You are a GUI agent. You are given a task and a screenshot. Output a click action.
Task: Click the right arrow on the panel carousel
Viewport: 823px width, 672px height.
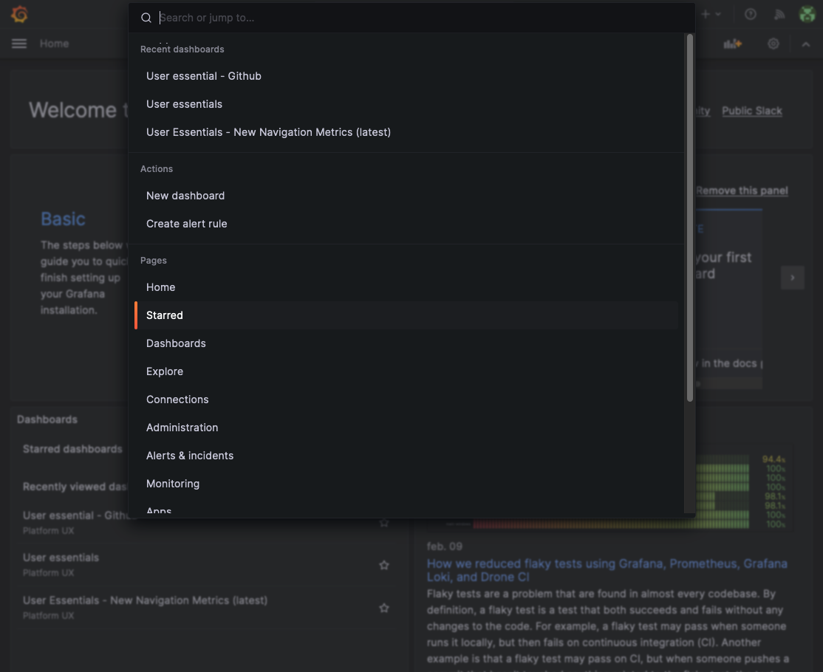(x=792, y=277)
